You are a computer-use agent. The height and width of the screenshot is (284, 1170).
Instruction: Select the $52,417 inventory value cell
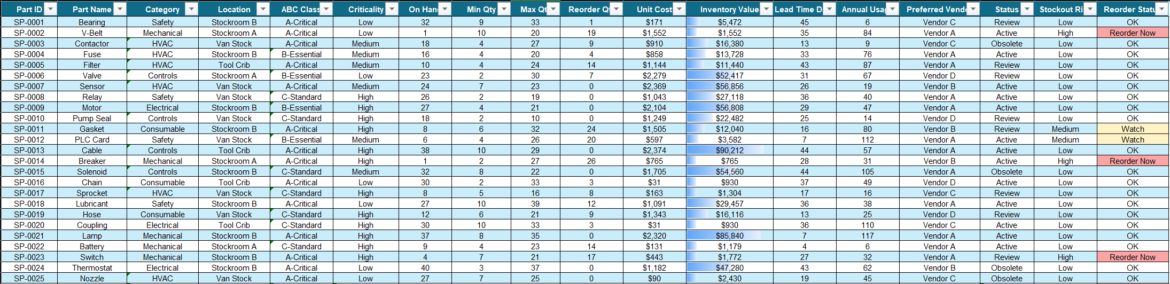tap(729, 76)
